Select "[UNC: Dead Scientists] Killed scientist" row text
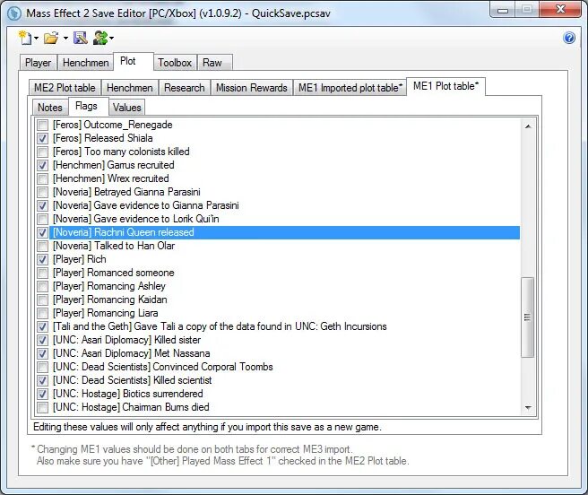Viewport: 588px width, 495px height. pyautogui.click(x=133, y=380)
